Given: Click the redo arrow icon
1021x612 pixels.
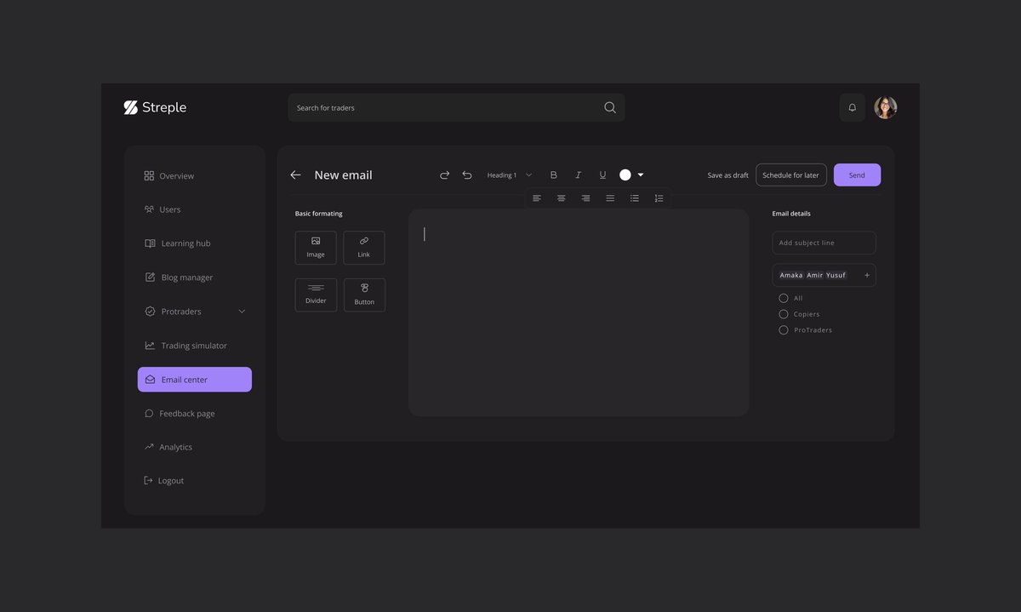Looking at the screenshot, I should tap(444, 174).
